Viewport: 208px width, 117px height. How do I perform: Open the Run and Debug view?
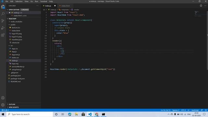(x=3, y=28)
